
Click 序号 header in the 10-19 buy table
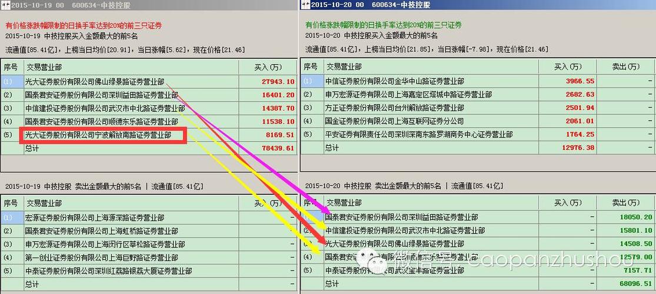coord(11,67)
